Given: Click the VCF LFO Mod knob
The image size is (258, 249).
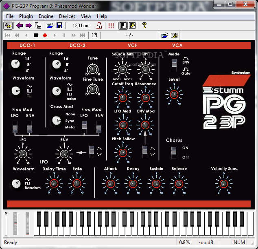Looking at the screenshot, I should coord(123,125).
